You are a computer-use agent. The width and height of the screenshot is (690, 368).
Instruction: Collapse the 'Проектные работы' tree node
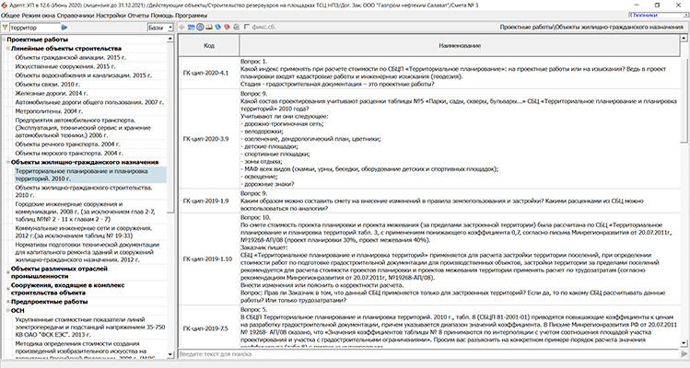[x=4, y=40]
